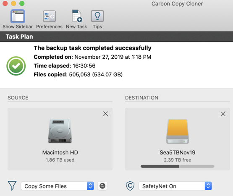Click the 'Files copied: 505,053' line

click(x=78, y=74)
